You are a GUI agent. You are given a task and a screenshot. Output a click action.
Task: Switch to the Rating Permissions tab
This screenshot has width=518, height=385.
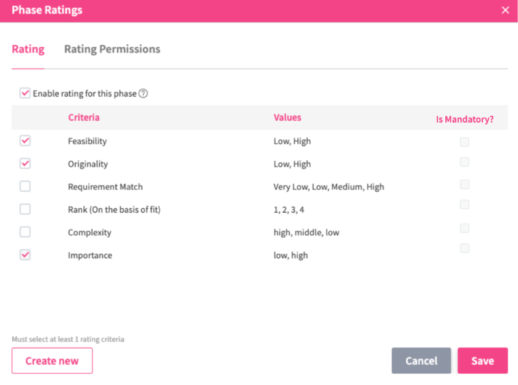(112, 49)
